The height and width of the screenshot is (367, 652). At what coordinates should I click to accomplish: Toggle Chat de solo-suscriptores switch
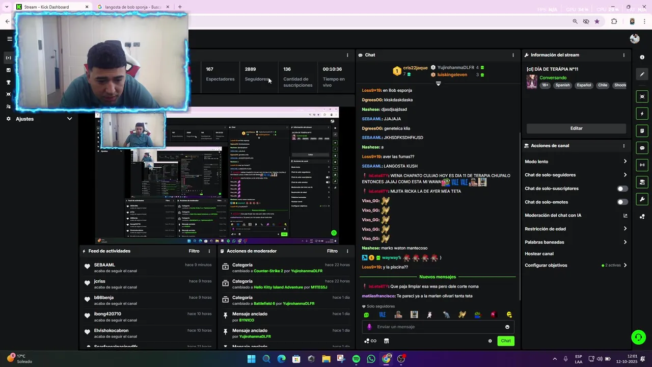tap(622, 189)
